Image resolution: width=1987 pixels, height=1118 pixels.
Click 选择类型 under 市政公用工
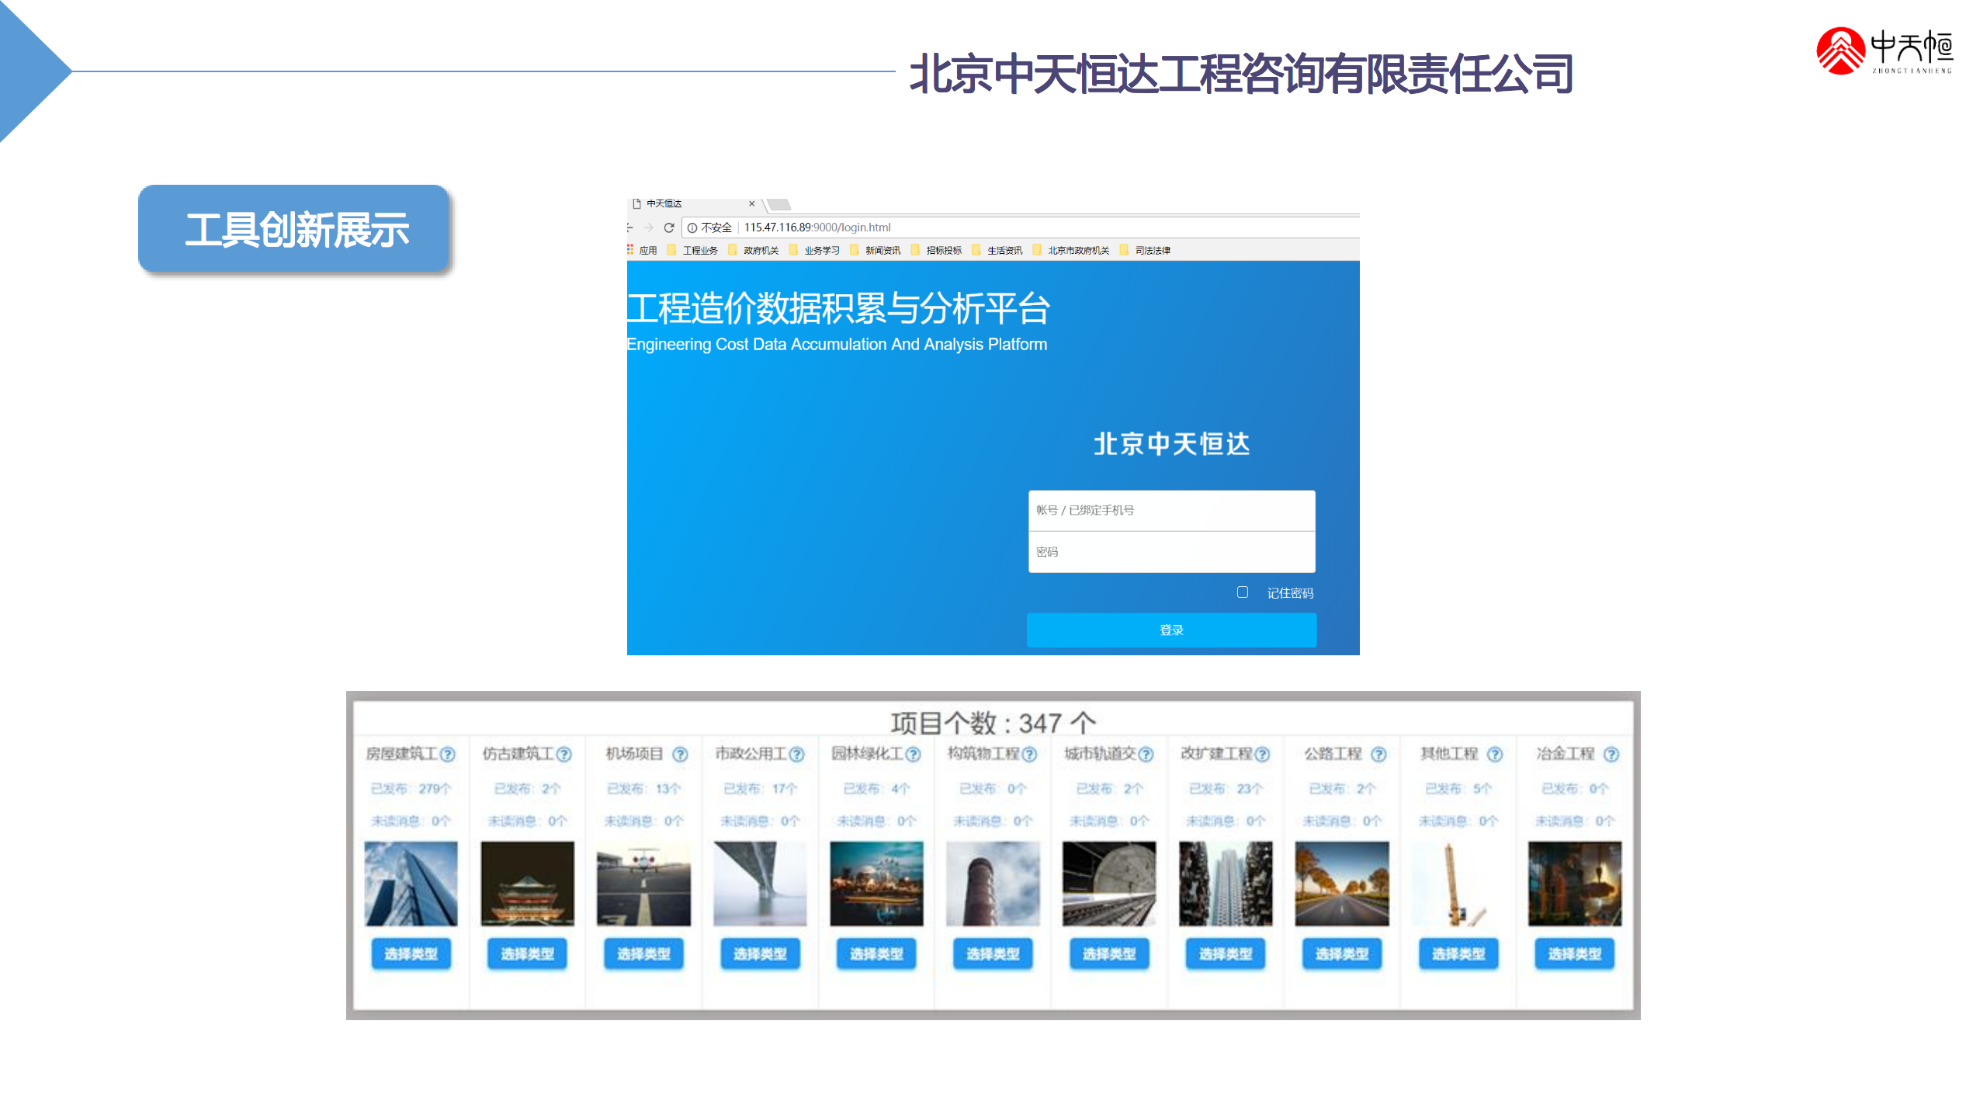coord(761,953)
